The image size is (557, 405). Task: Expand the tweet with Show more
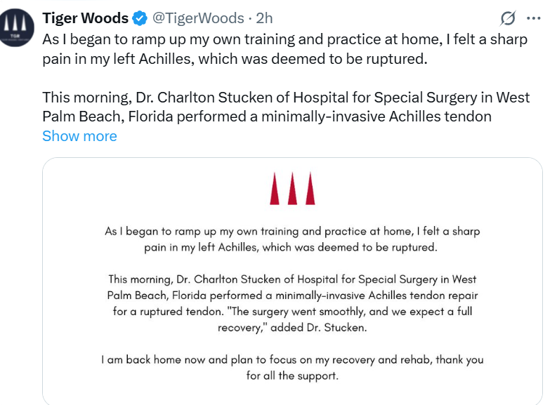(x=79, y=136)
